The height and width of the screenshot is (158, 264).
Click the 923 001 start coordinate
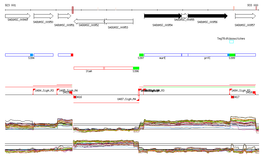pos(10,5)
